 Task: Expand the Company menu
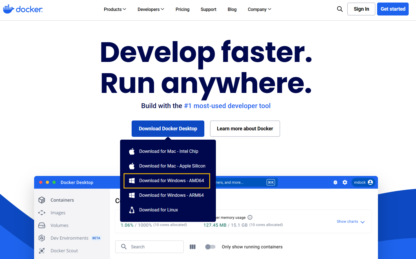(260, 9)
